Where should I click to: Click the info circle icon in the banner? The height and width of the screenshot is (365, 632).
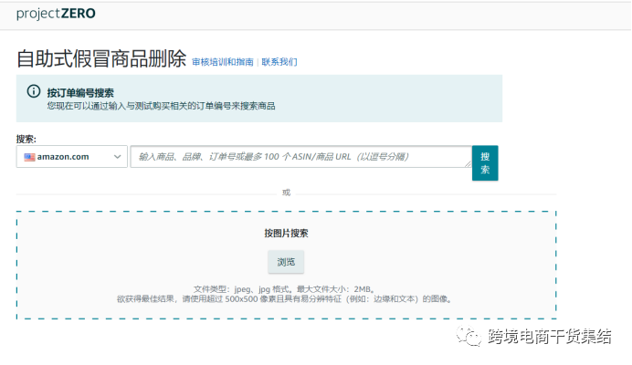(34, 91)
